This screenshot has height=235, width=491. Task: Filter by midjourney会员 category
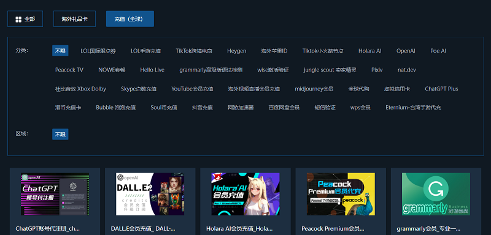pos(314,89)
